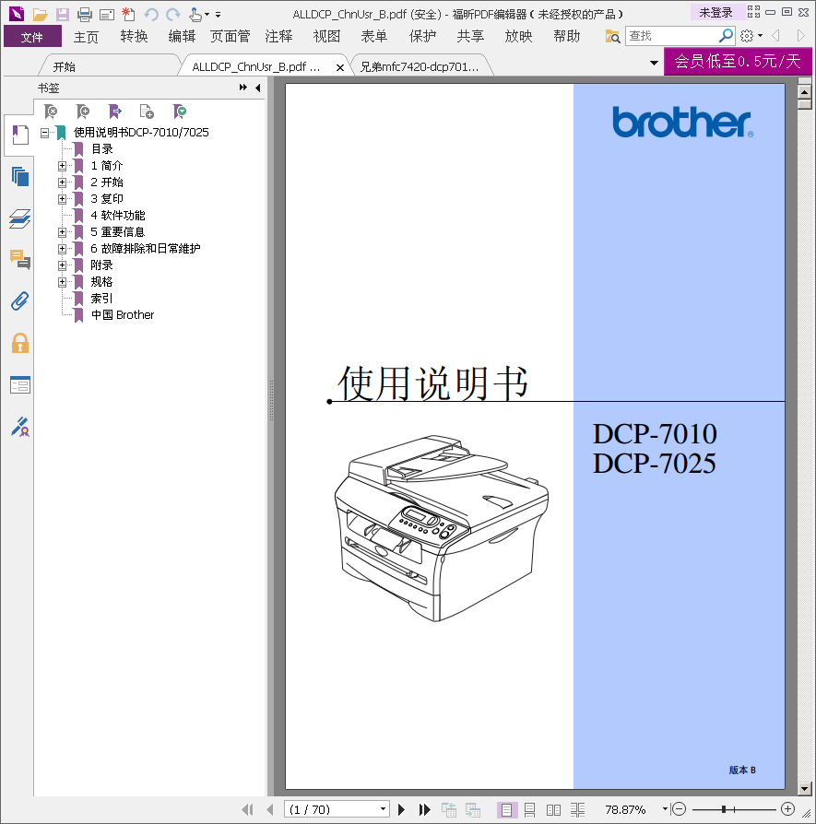Screen dimensions: 816x824
Task: Click the zoom slider handle
Action: pyautogui.click(x=724, y=809)
